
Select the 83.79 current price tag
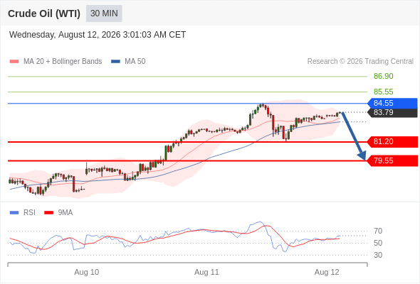392,112
